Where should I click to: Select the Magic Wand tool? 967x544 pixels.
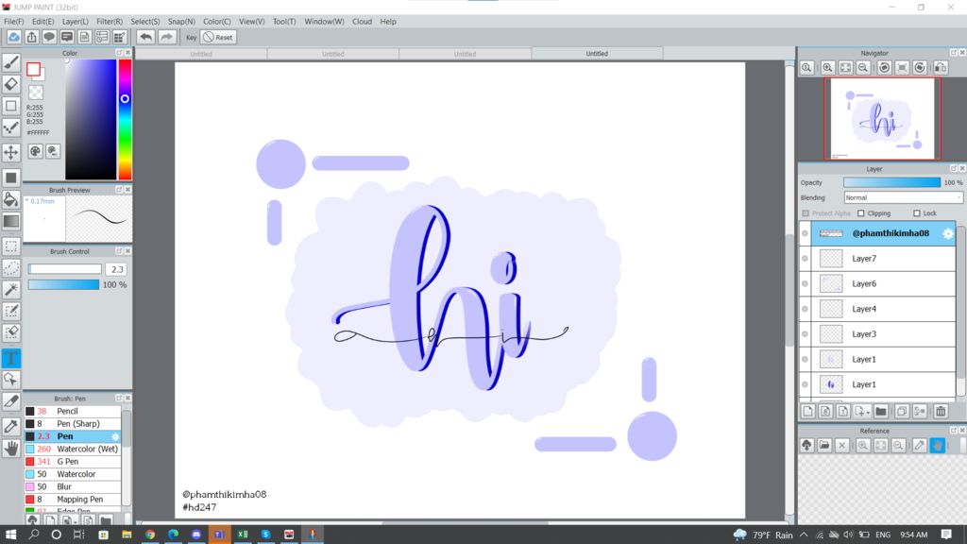[11, 289]
